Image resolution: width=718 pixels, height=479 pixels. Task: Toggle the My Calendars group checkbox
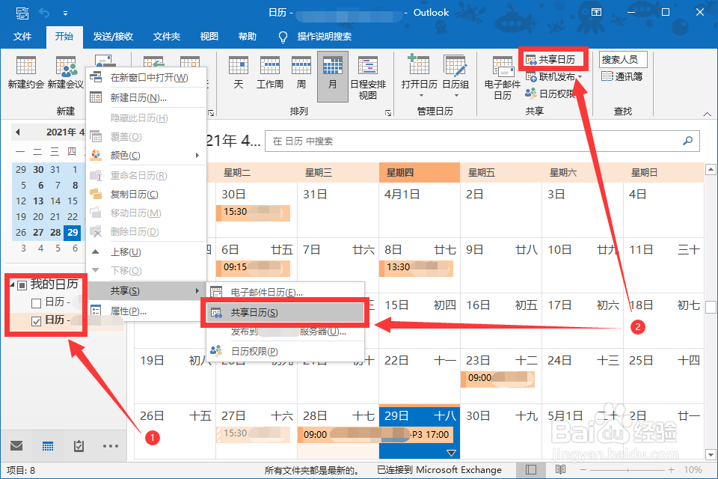coord(22,286)
